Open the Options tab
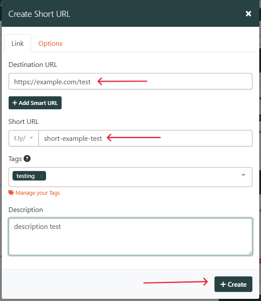The height and width of the screenshot is (301, 261). (x=50, y=43)
